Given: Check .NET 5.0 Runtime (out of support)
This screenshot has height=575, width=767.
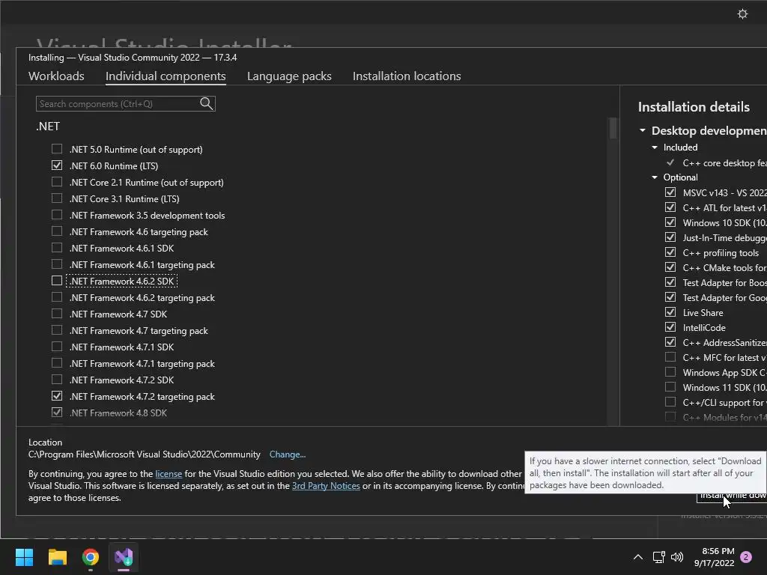Looking at the screenshot, I should 57,149.
